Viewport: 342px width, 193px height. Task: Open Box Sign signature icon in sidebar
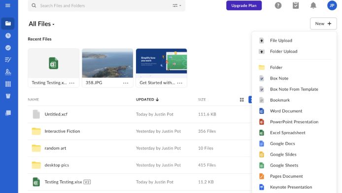click(x=8, y=72)
